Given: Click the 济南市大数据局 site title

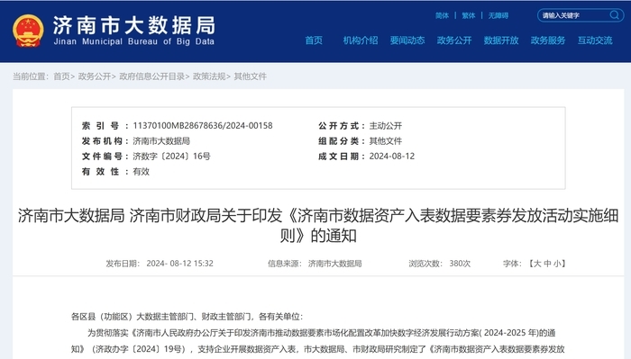Looking at the screenshot, I should click(134, 25).
